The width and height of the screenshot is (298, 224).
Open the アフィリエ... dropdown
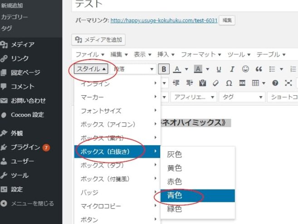point(193,97)
